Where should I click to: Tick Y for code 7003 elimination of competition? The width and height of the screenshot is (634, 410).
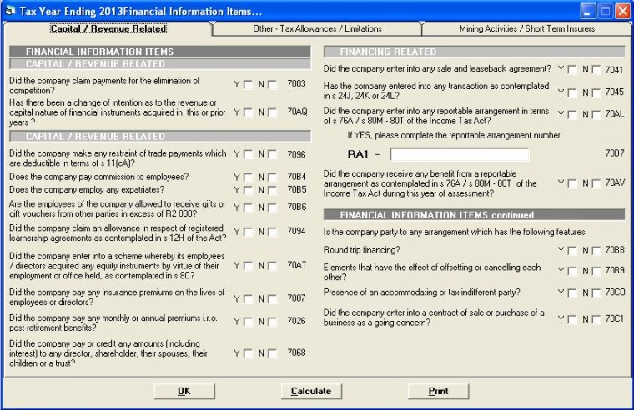click(249, 84)
